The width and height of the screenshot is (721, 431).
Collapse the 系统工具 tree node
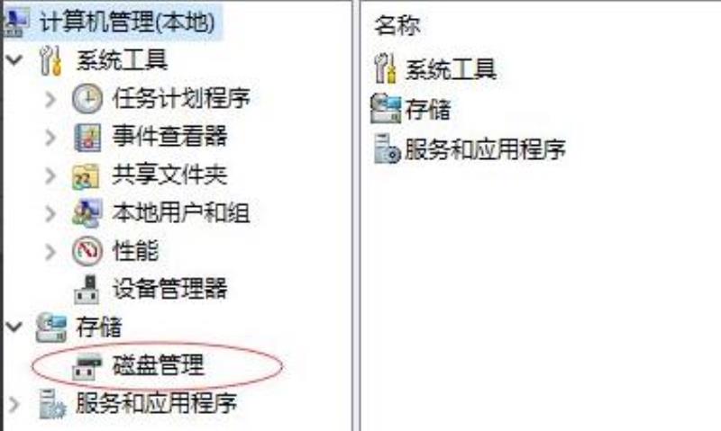pyautogui.click(x=14, y=59)
